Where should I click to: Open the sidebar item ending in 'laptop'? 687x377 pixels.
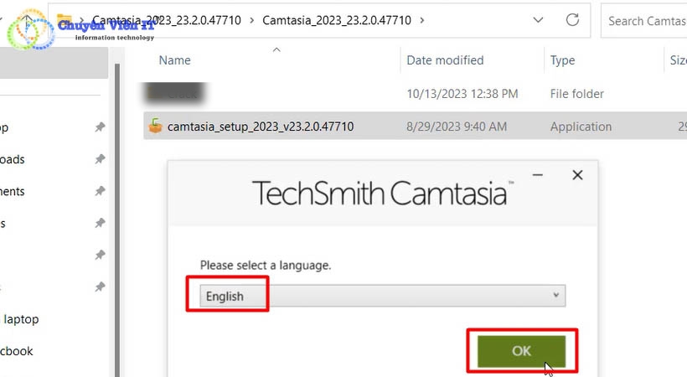21,319
